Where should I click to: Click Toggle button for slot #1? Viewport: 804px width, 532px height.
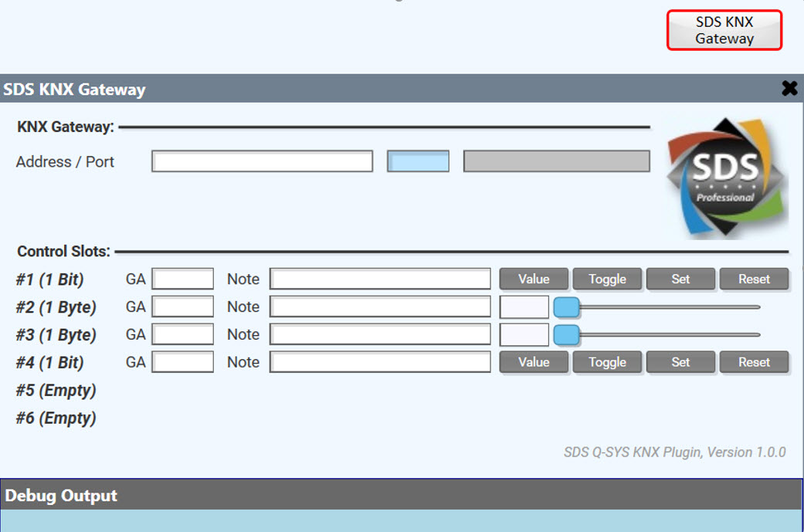point(607,279)
